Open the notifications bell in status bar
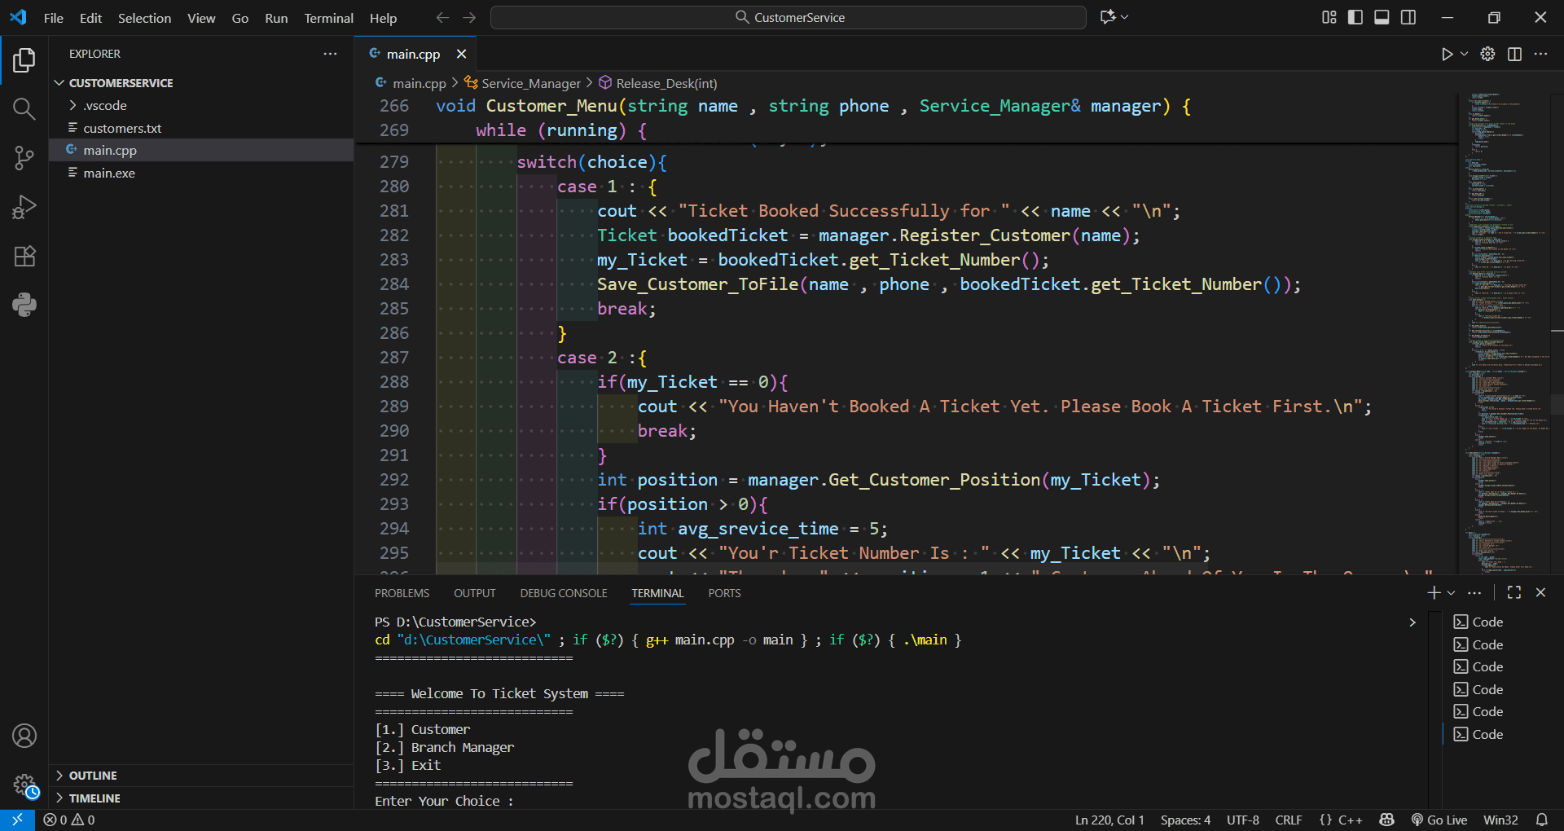Image resolution: width=1564 pixels, height=831 pixels. (1542, 820)
